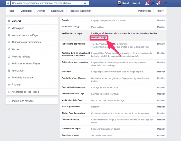
Task: Click Modifier for Similar Page Suggestions
Action: pos(161,113)
